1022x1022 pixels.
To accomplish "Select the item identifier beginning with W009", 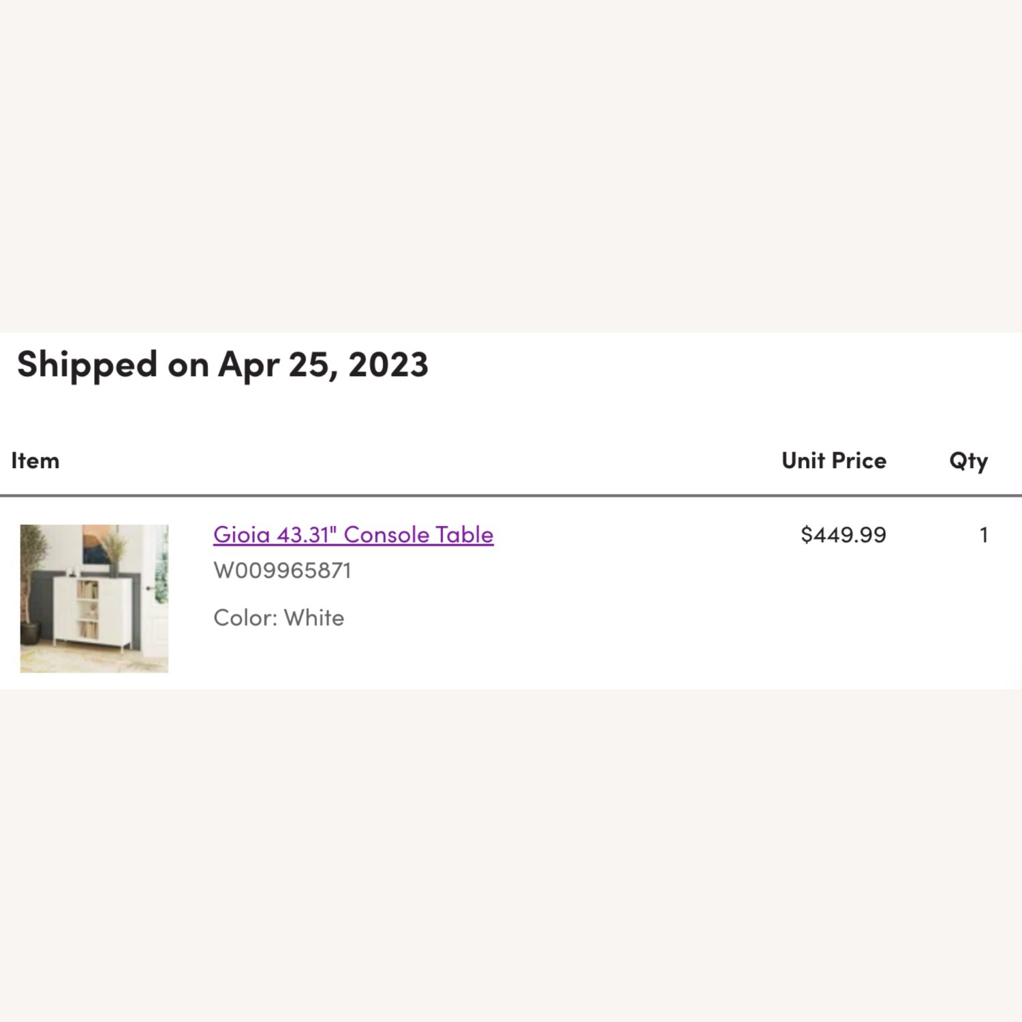I will (283, 571).
